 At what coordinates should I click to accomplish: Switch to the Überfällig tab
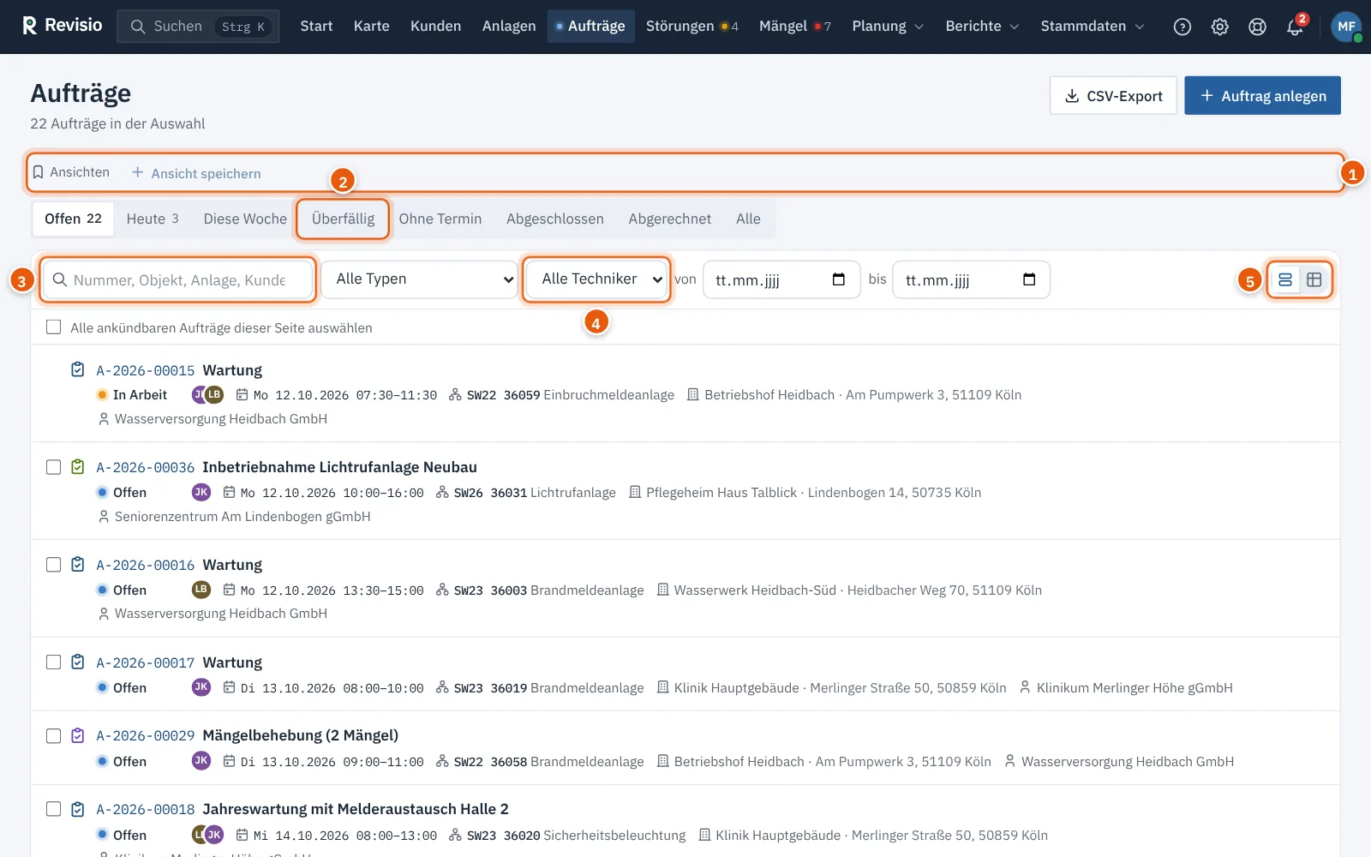click(343, 219)
